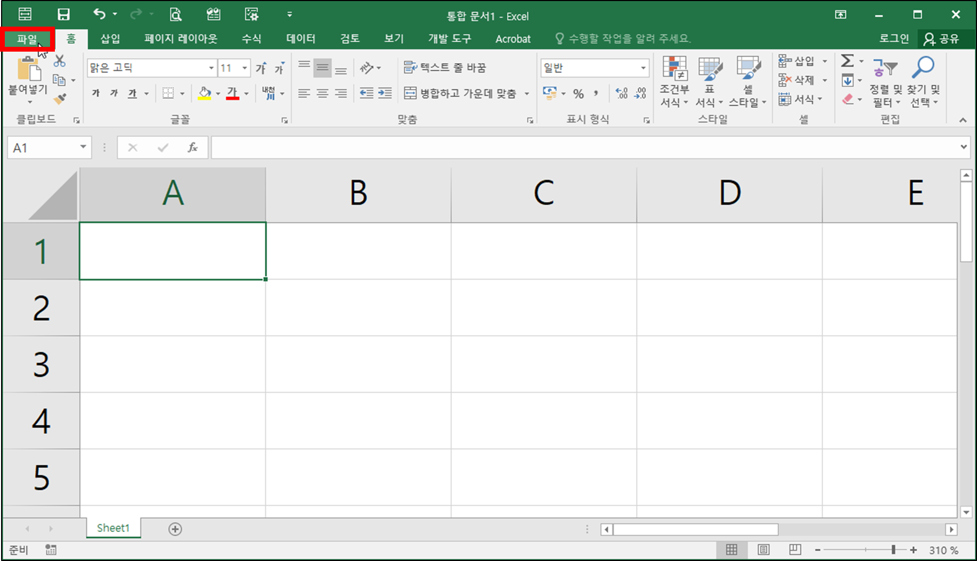Click the Fill down arrow icon
This screenshot has width=977, height=561.
[848, 80]
